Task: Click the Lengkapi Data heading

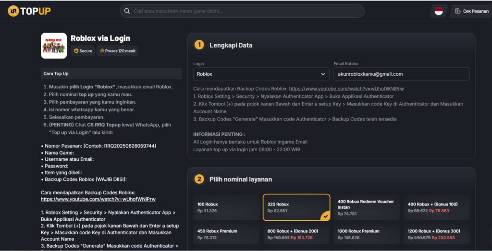Action: [x=231, y=45]
